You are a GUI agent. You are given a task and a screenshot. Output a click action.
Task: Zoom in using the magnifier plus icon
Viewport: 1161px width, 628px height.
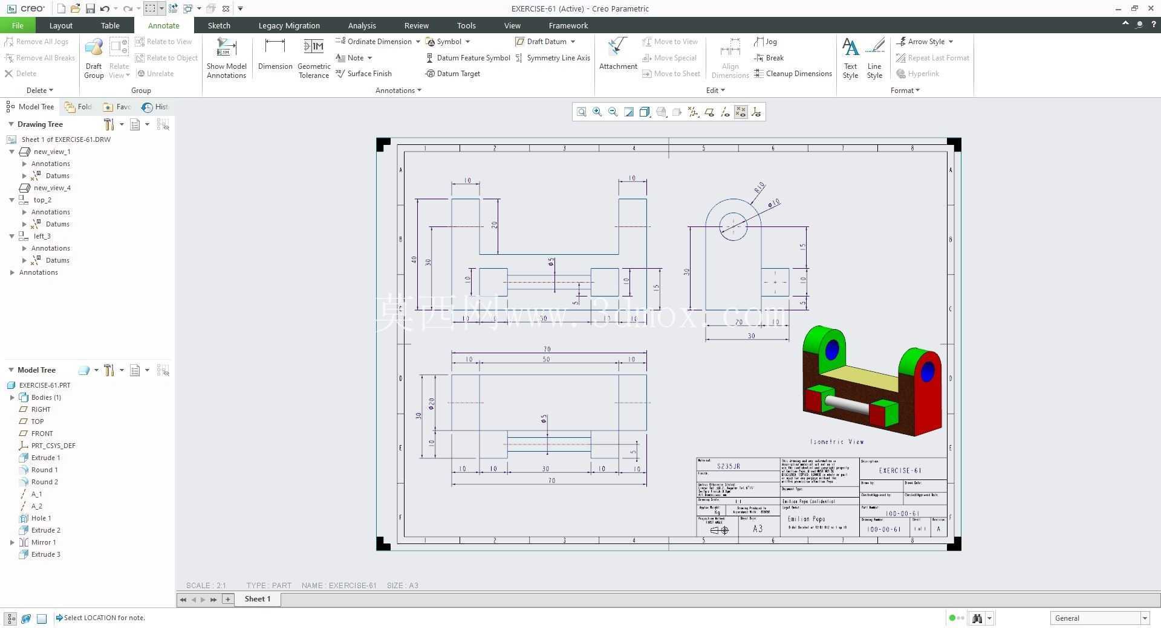(x=597, y=112)
